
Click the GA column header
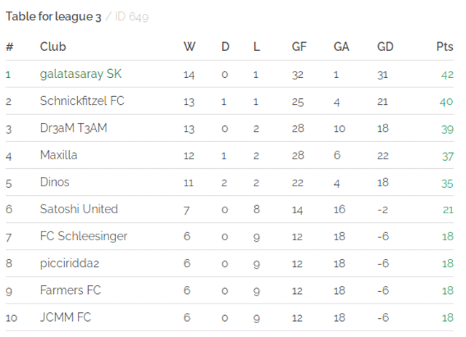tap(341, 47)
